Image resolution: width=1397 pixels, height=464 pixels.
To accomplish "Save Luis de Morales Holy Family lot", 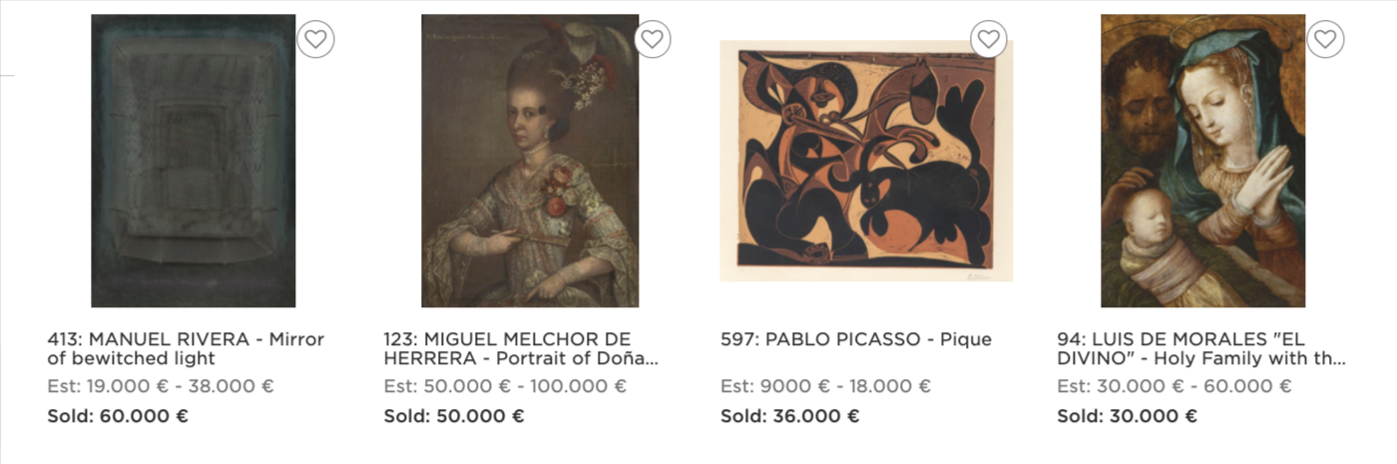I will [1324, 39].
